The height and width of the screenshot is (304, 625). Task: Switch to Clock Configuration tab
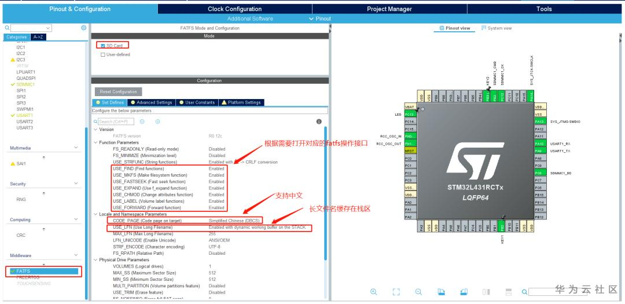(235, 9)
